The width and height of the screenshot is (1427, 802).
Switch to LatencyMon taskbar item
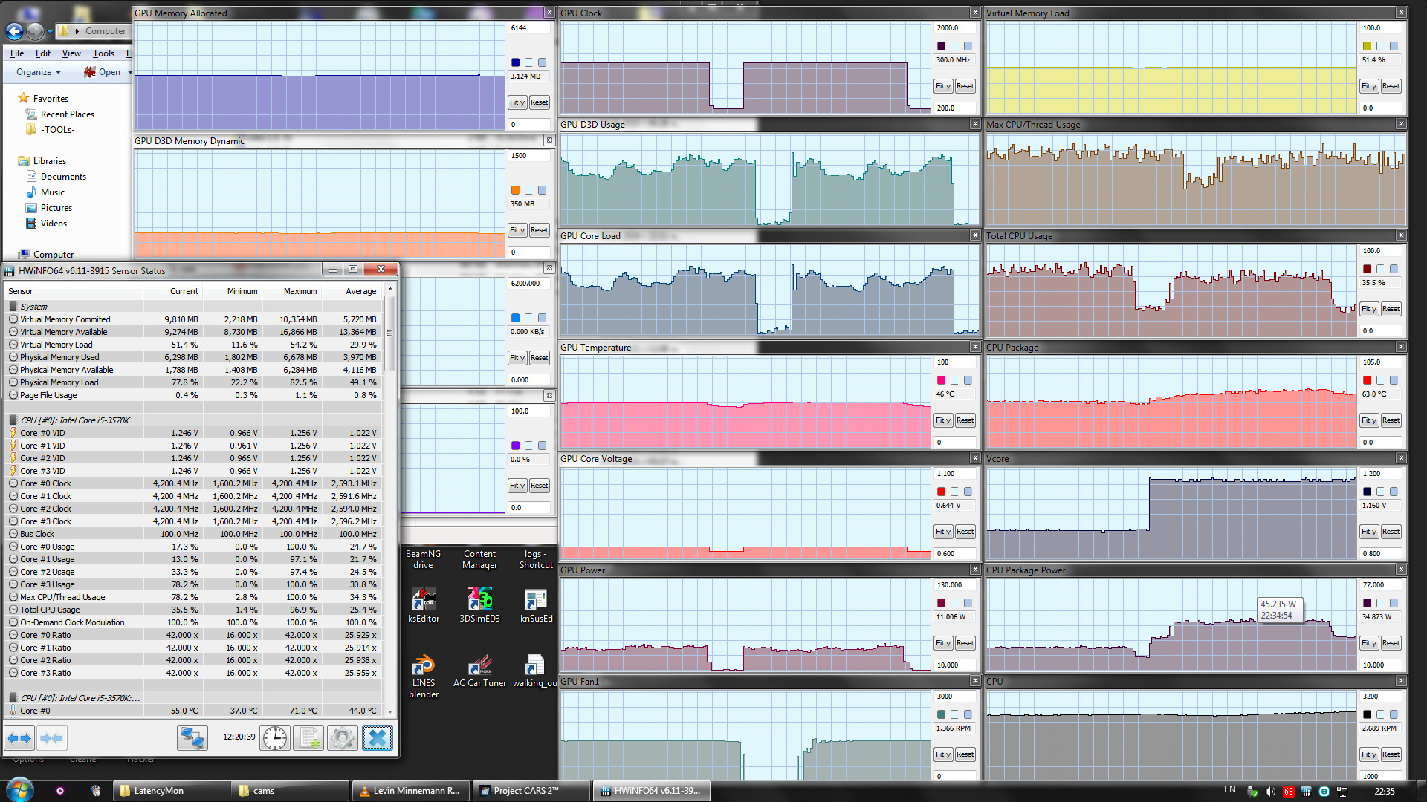pyautogui.click(x=172, y=791)
